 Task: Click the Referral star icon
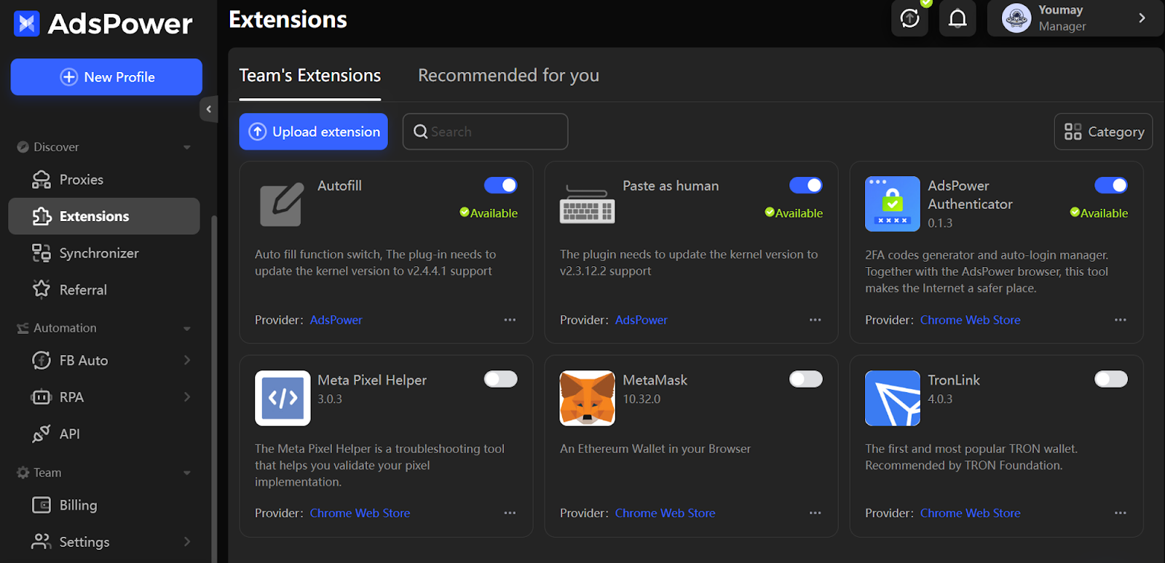tap(42, 290)
